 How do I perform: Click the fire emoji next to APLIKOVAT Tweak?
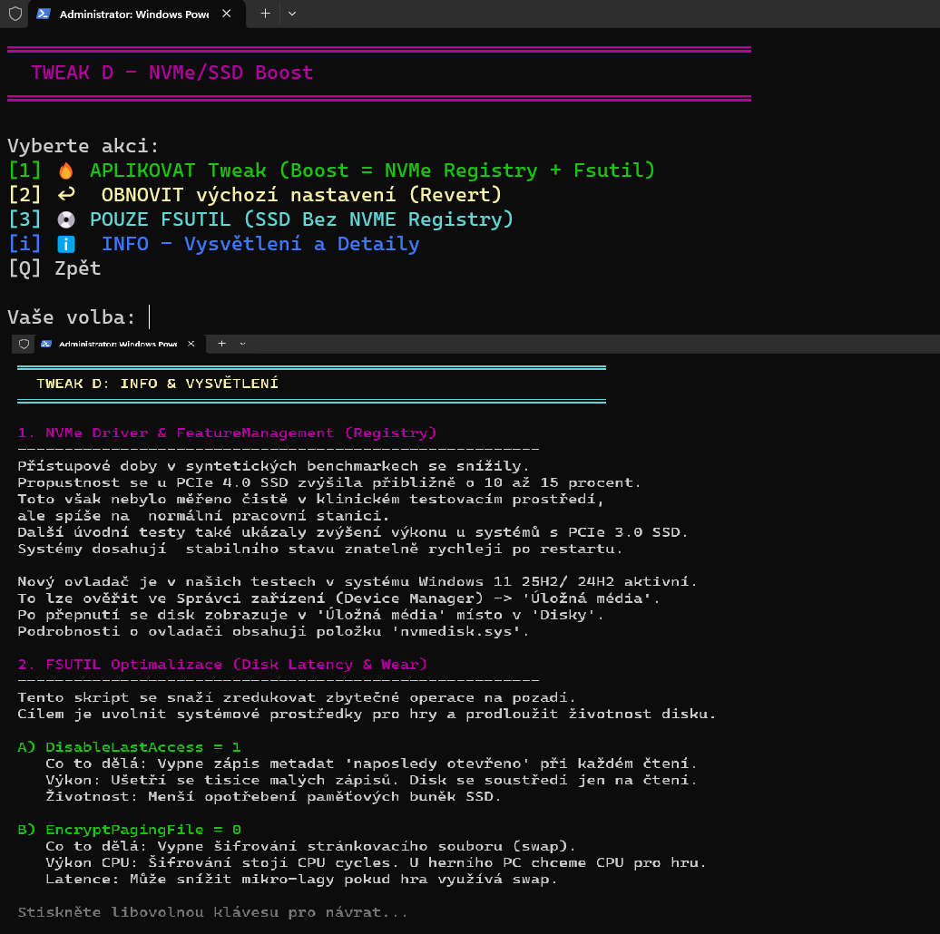(65, 170)
